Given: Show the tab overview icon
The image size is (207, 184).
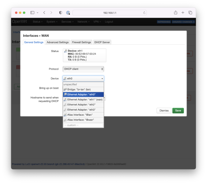Looking at the screenshot, I should pyautogui.click(x=190, y=13).
